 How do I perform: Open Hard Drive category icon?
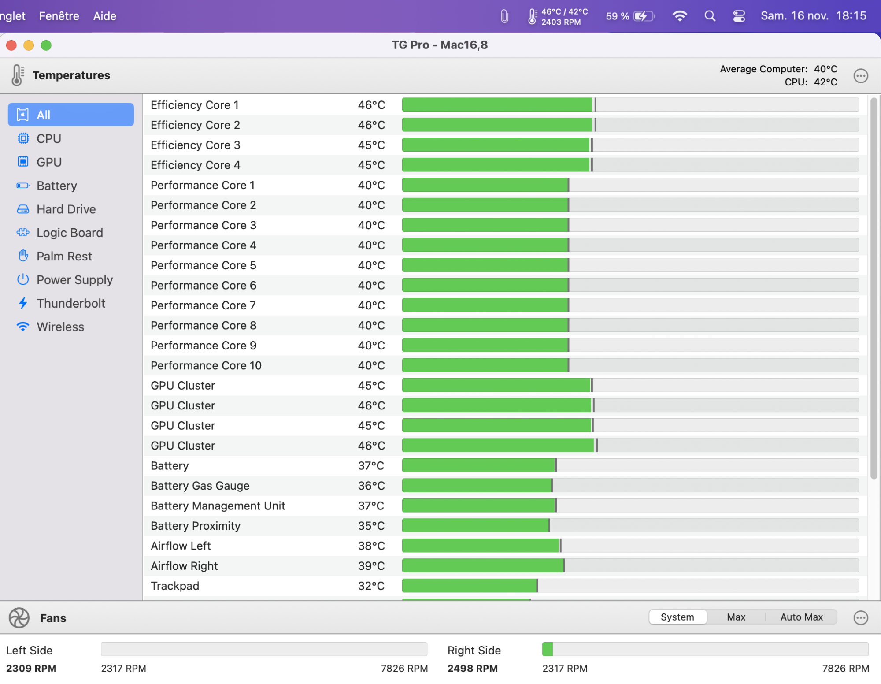click(x=23, y=209)
